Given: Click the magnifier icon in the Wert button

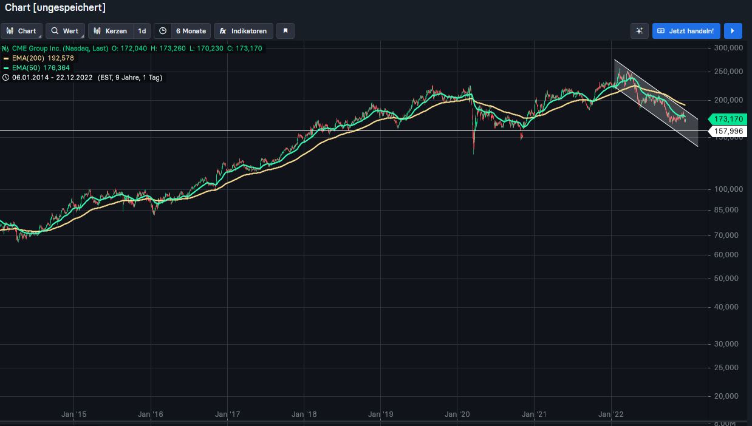Looking at the screenshot, I should point(55,31).
